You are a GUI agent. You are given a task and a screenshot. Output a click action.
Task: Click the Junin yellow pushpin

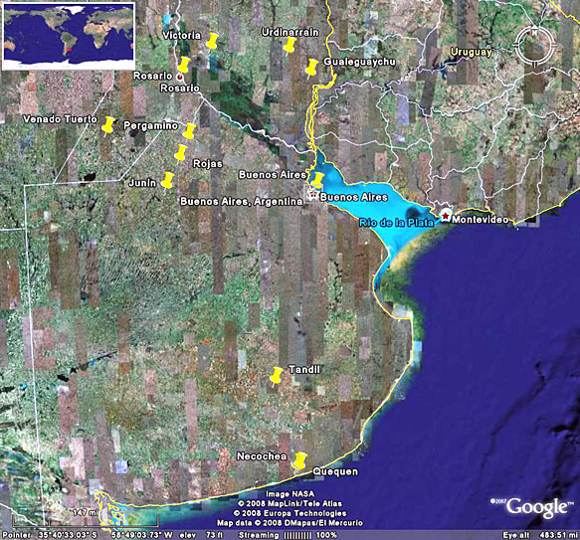(168, 180)
